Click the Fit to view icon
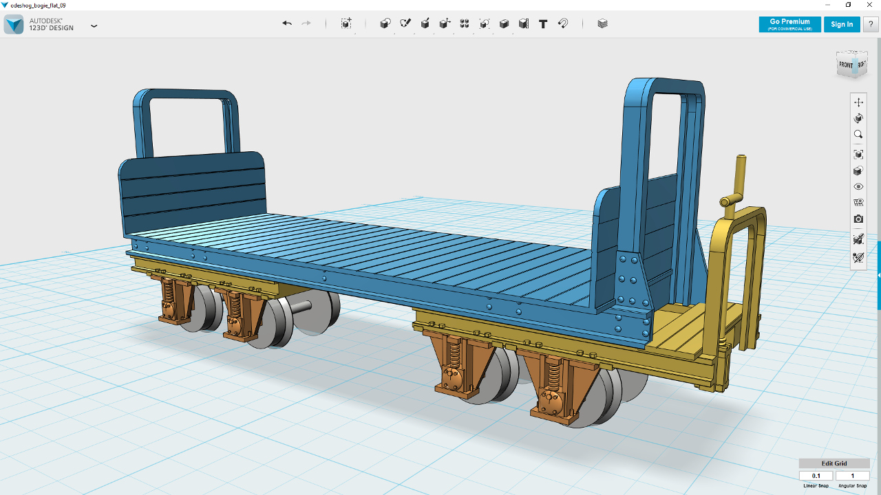This screenshot has height=495, width=881. (858, 155)
